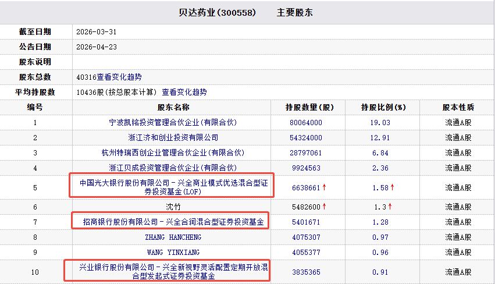Click holding ratio 1.58
This screenshot has height=284, width=495.
(x=380, y=187)
